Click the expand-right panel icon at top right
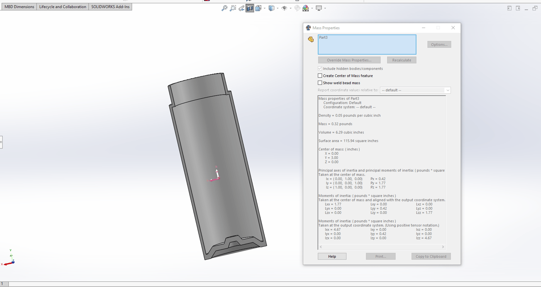 click(x=518, y=8)
